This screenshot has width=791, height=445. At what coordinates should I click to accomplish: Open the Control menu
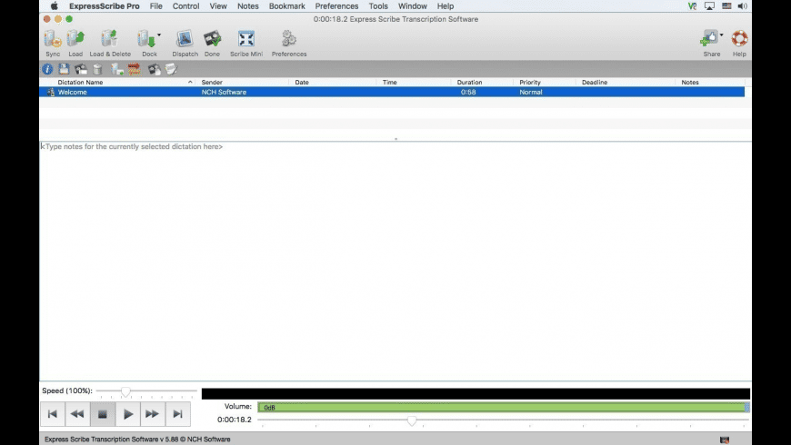click(185, 6)
